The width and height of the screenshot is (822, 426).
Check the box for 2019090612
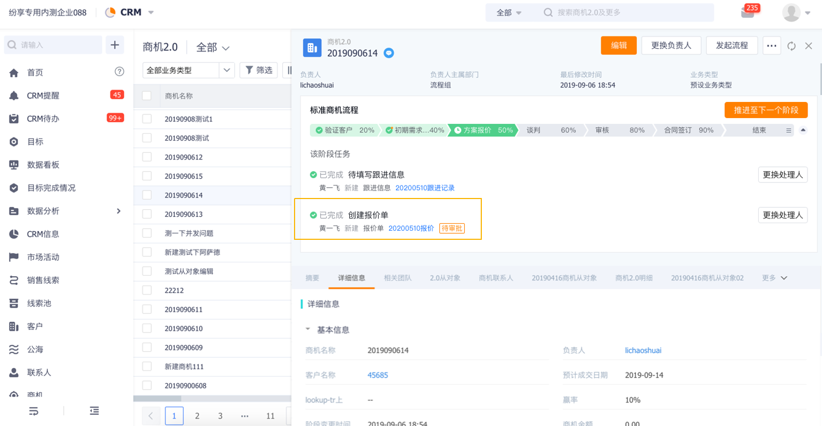pyautogui.click(x=146, y=157)
